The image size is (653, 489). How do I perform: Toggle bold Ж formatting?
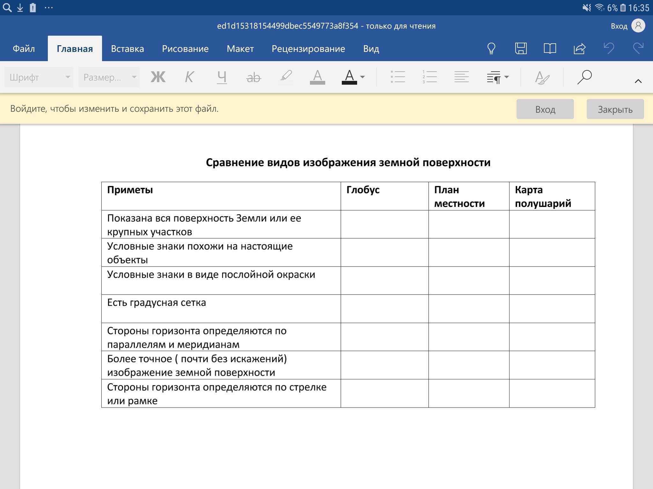click(158, 77)
